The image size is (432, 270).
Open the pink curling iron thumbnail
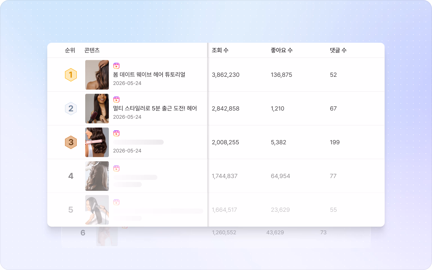click(x=97, y=142)
